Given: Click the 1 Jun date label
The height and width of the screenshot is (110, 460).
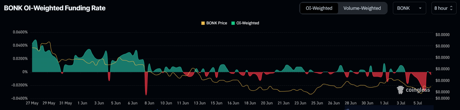Looking at the screenshot, I should tap(82, 103).
